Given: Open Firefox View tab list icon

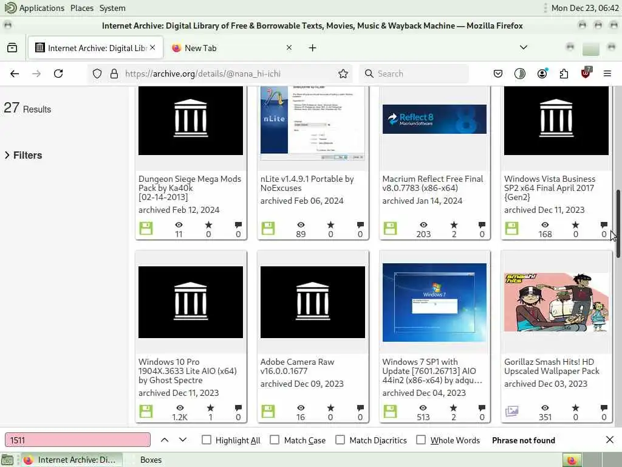Looking at the screenshot, I should click(x=12, y=47).
